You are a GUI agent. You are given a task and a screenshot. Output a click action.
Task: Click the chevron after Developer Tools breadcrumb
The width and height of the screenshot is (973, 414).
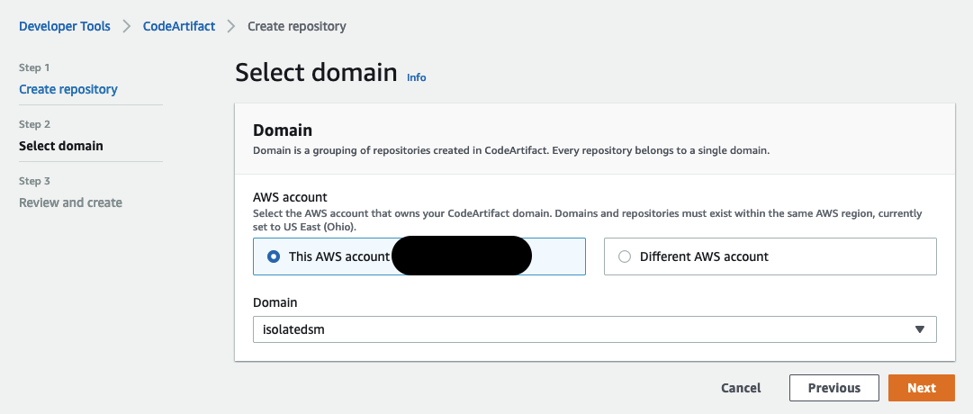(127, 26)
